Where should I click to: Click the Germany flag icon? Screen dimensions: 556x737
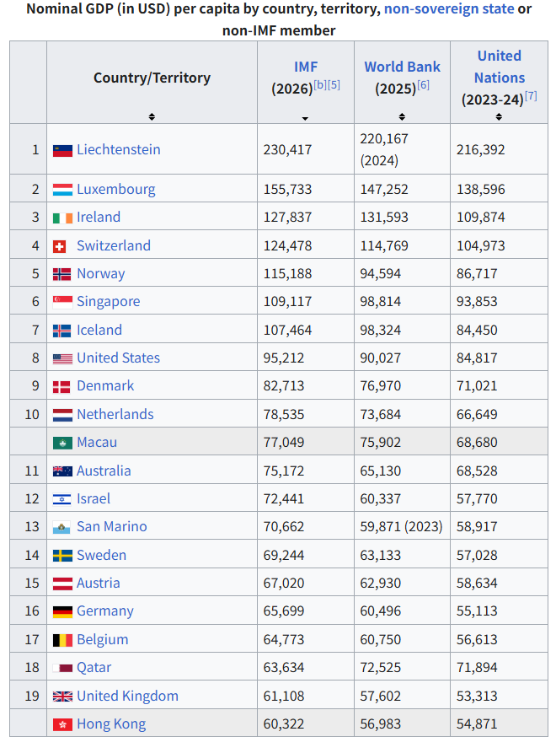62,612
